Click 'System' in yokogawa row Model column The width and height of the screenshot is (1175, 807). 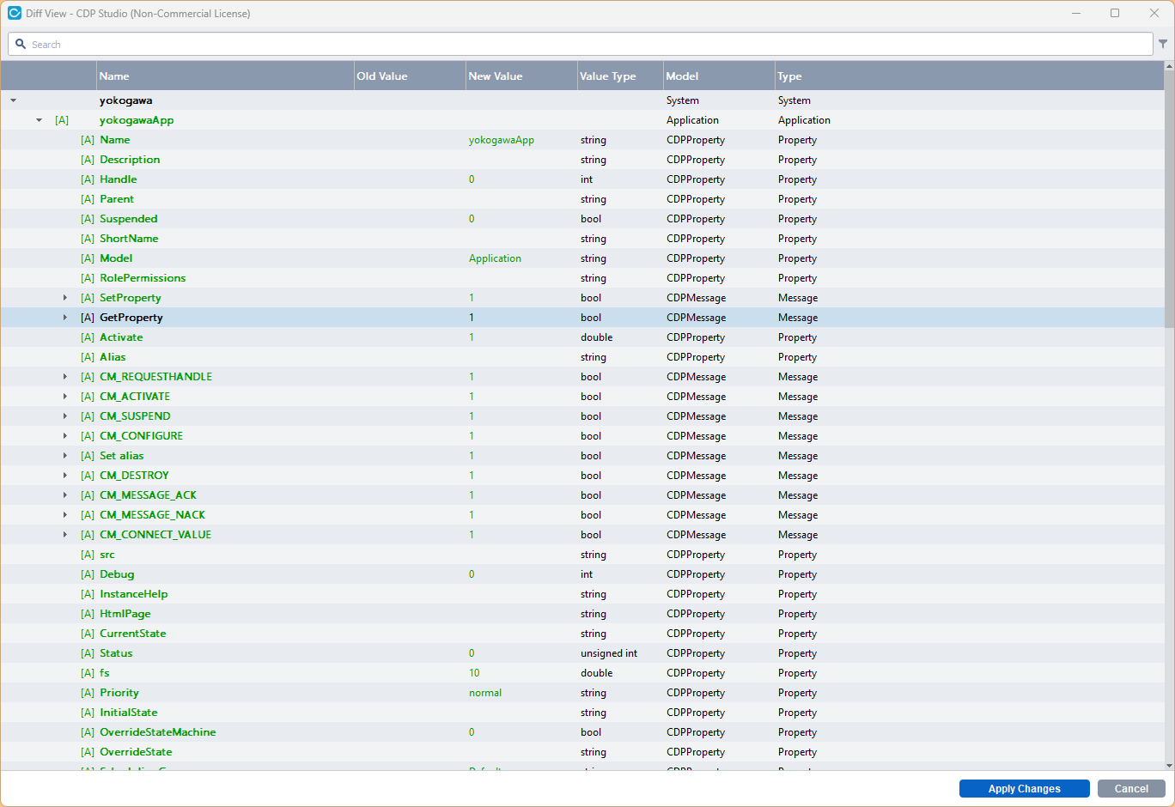tap(683, 100)
